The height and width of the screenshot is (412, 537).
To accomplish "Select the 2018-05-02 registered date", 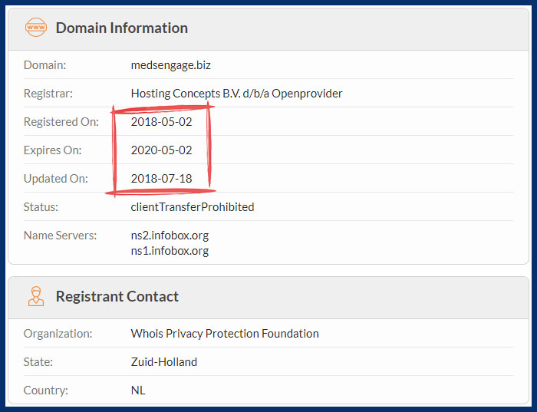I will pyautogui.click(x=161, y=122).
